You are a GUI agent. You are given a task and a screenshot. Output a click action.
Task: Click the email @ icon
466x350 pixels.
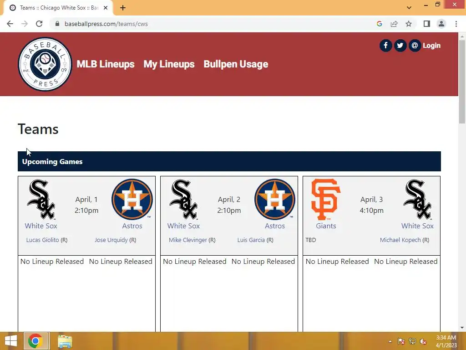coord(415,46)
